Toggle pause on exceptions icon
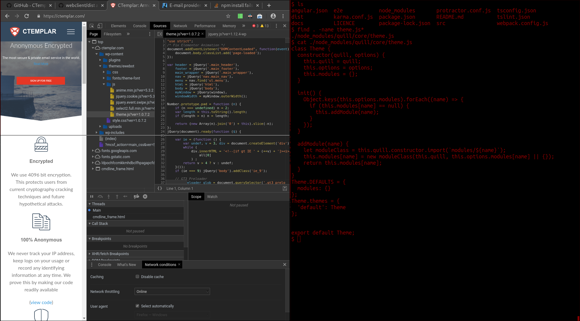580x321 pixels. pyautogui.click(x=145, y=196)
